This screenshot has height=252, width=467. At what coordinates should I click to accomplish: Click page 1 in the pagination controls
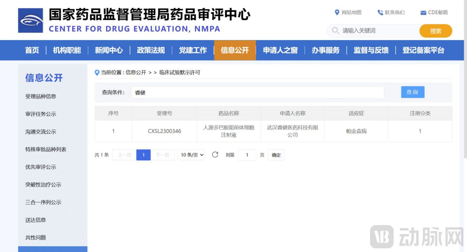[143, 155]
